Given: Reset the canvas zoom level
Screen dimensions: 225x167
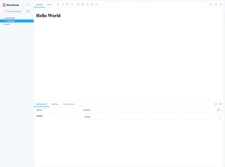Looking at the screenshot, I should pyautogui.click(x=72, y=4).
